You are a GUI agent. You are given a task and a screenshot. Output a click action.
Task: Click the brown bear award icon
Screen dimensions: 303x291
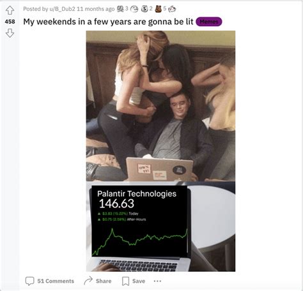click(x=159, y=9)
